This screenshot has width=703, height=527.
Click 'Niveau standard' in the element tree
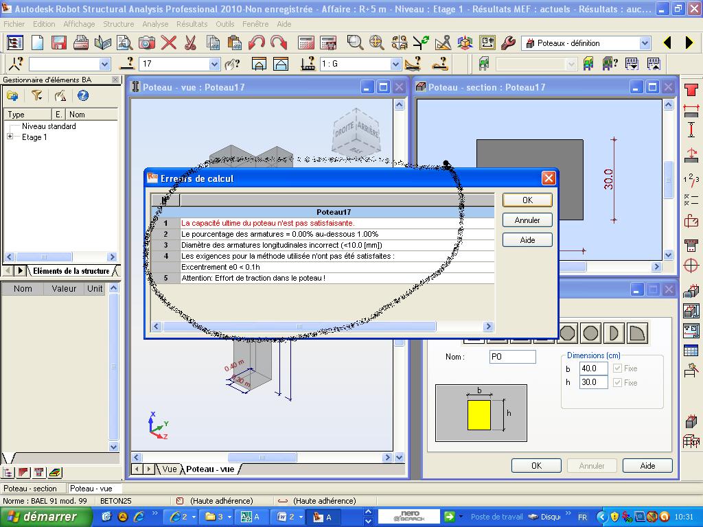click(x=49, y=126)
